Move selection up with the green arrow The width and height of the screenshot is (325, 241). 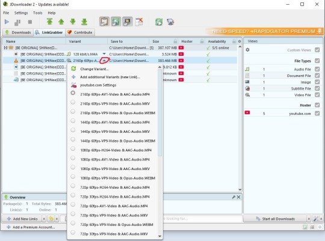[x=61, y=22]
